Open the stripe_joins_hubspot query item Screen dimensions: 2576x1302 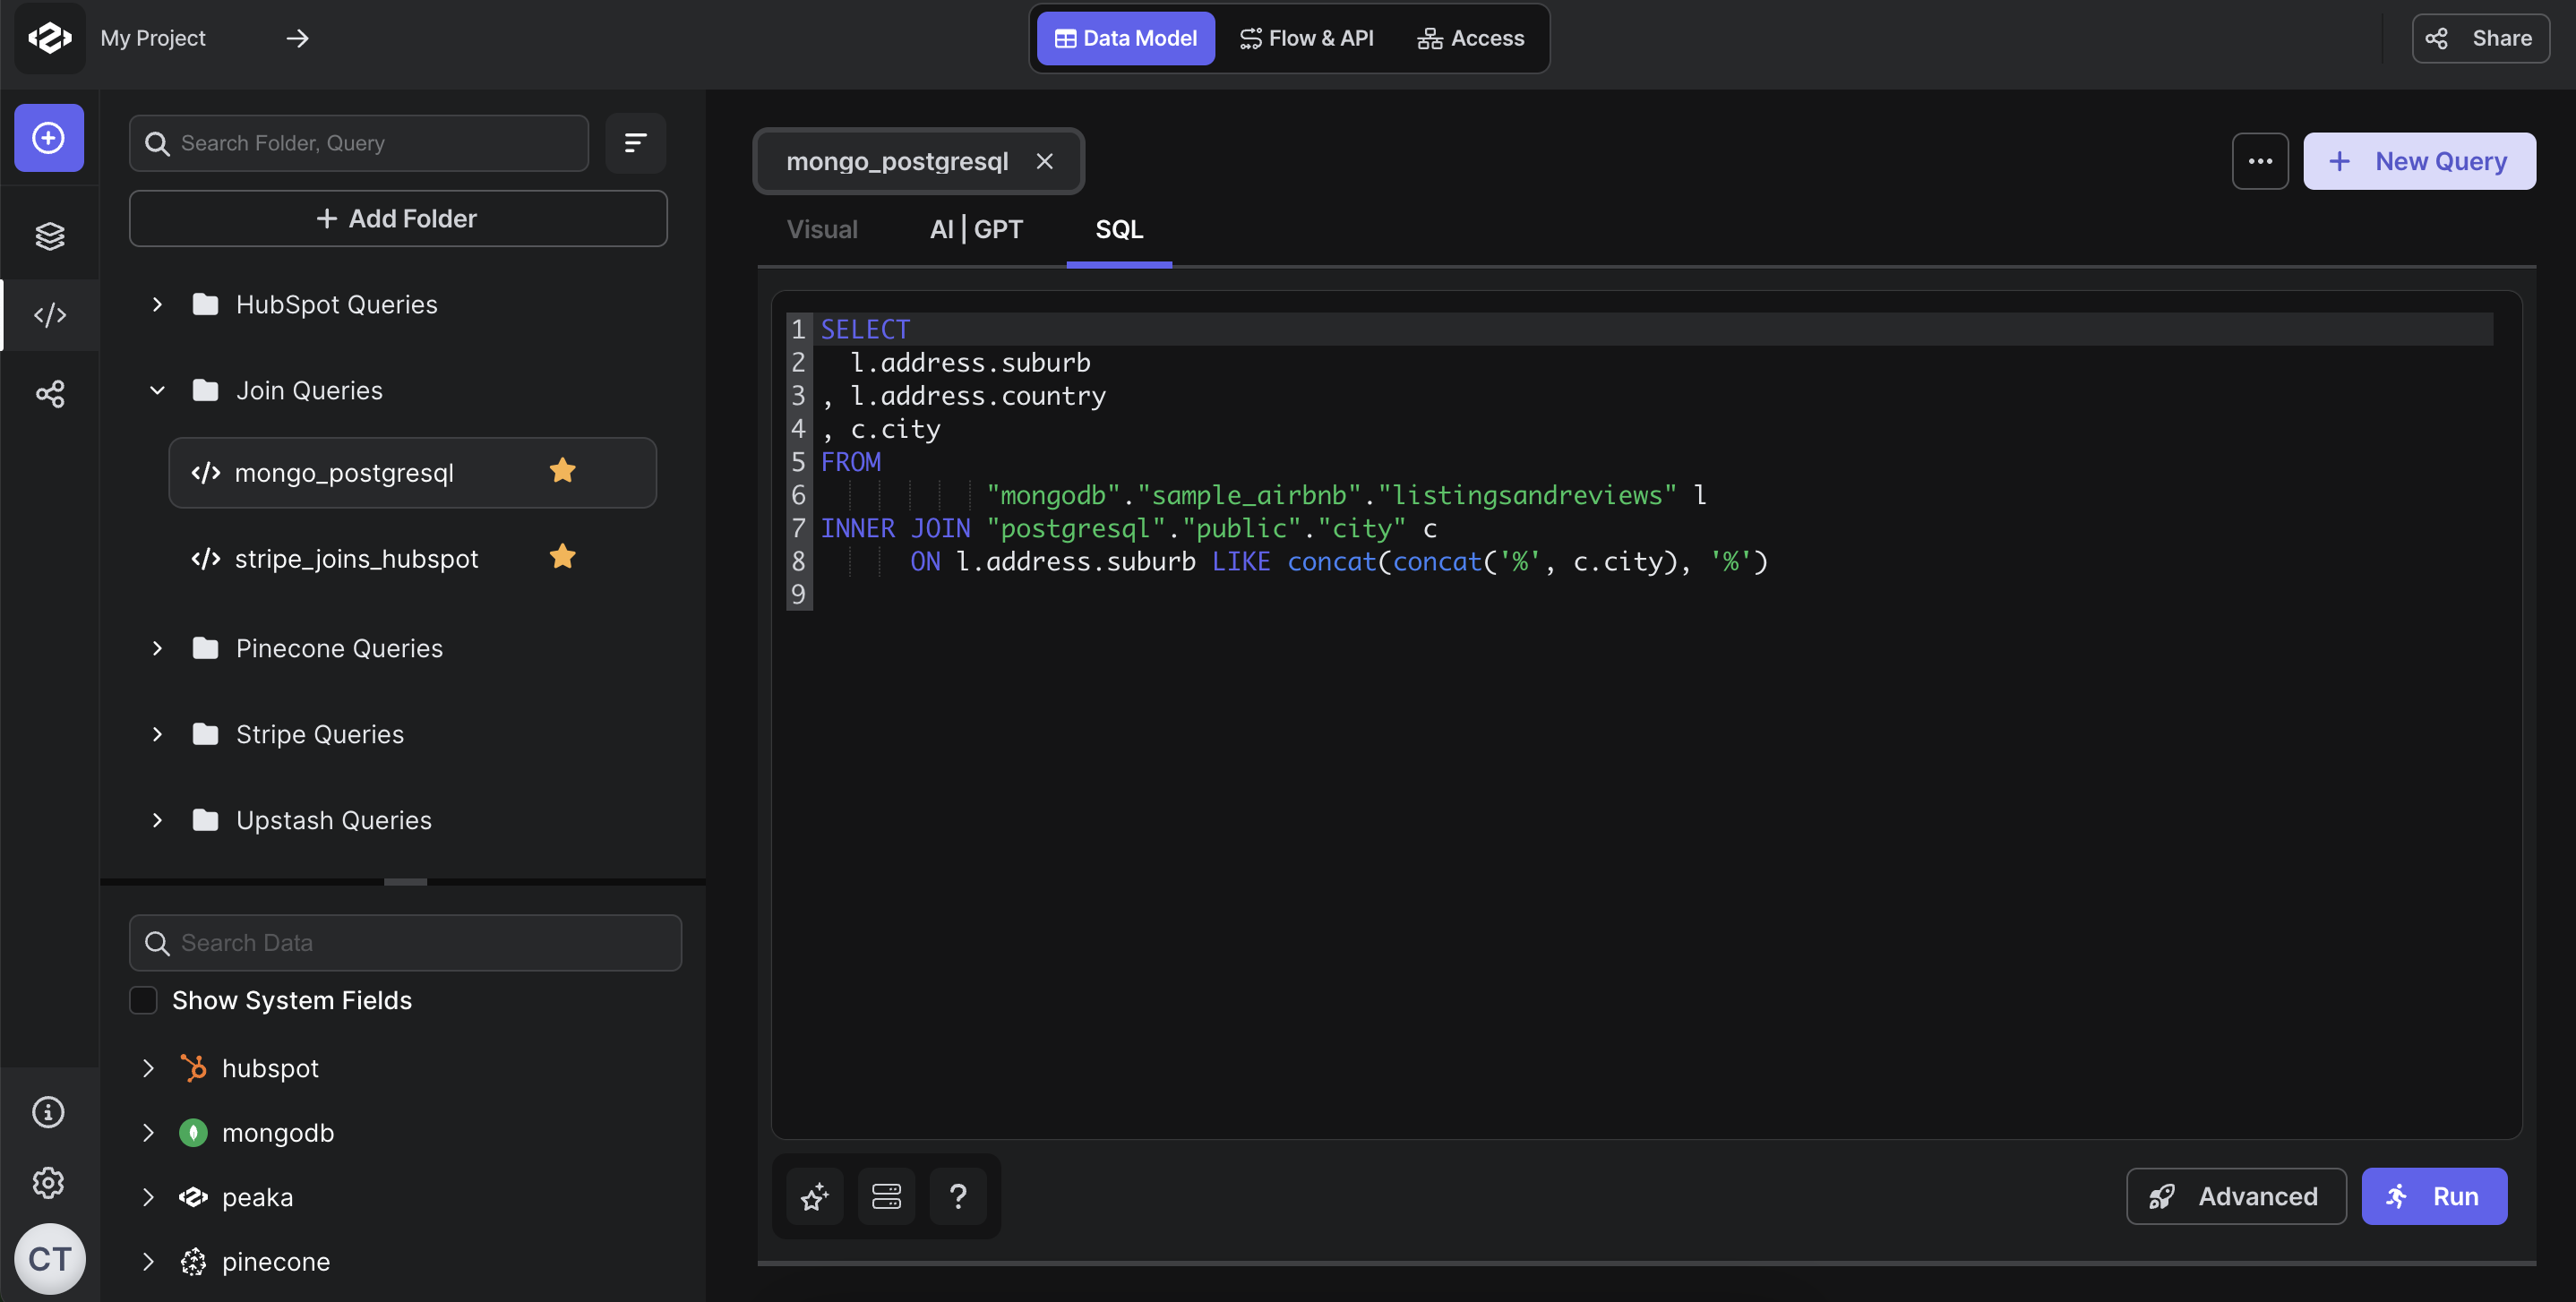[412, 558]
